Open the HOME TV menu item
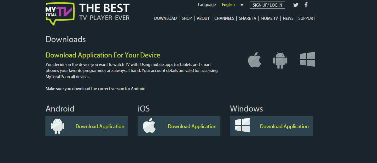The image size is (377, 163). pyautogui.click(x=270, y=19)
